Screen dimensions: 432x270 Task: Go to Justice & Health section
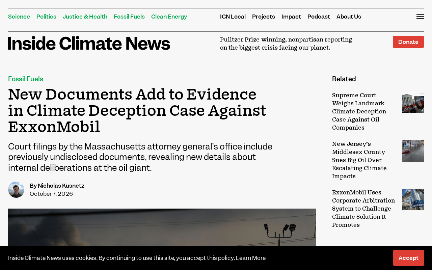pos(85,17)
